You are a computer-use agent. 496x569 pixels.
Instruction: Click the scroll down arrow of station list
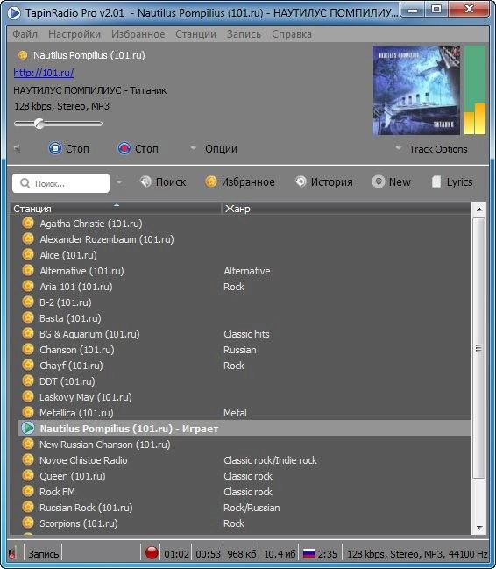click(x=479, y=527)
